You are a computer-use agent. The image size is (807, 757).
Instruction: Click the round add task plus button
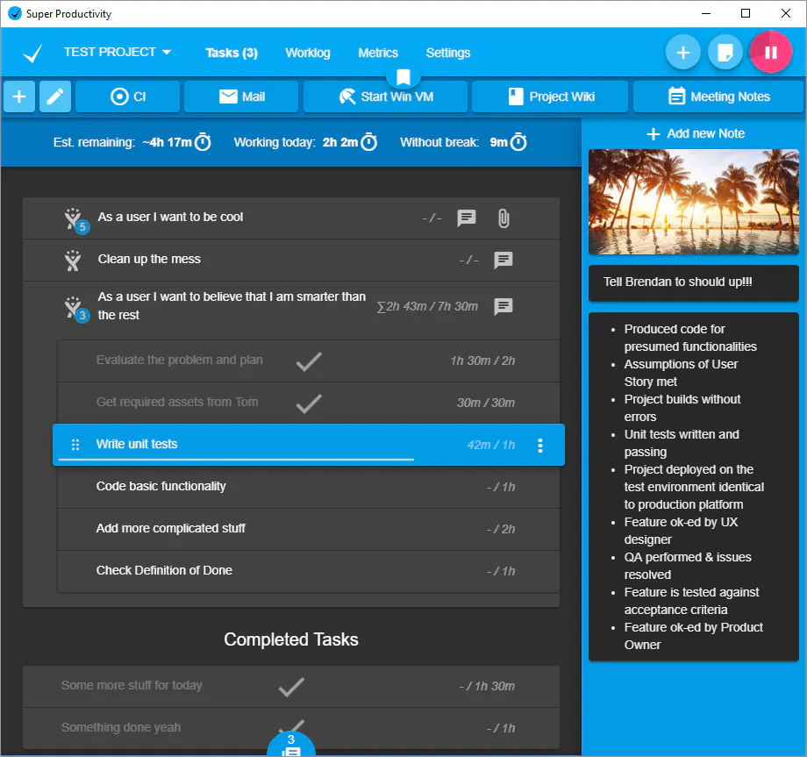click(x=682, y=53)
